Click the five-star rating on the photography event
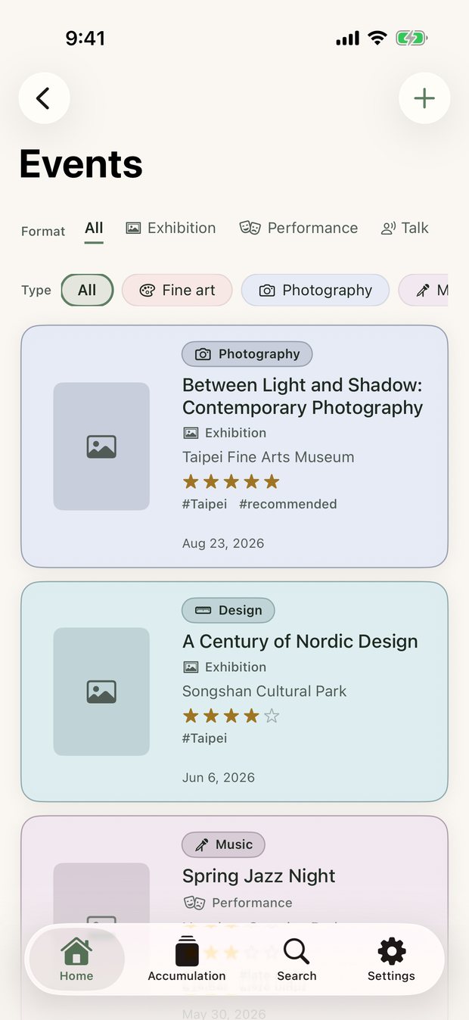This screenshot has height=1020, width=469. pos(231,481)
